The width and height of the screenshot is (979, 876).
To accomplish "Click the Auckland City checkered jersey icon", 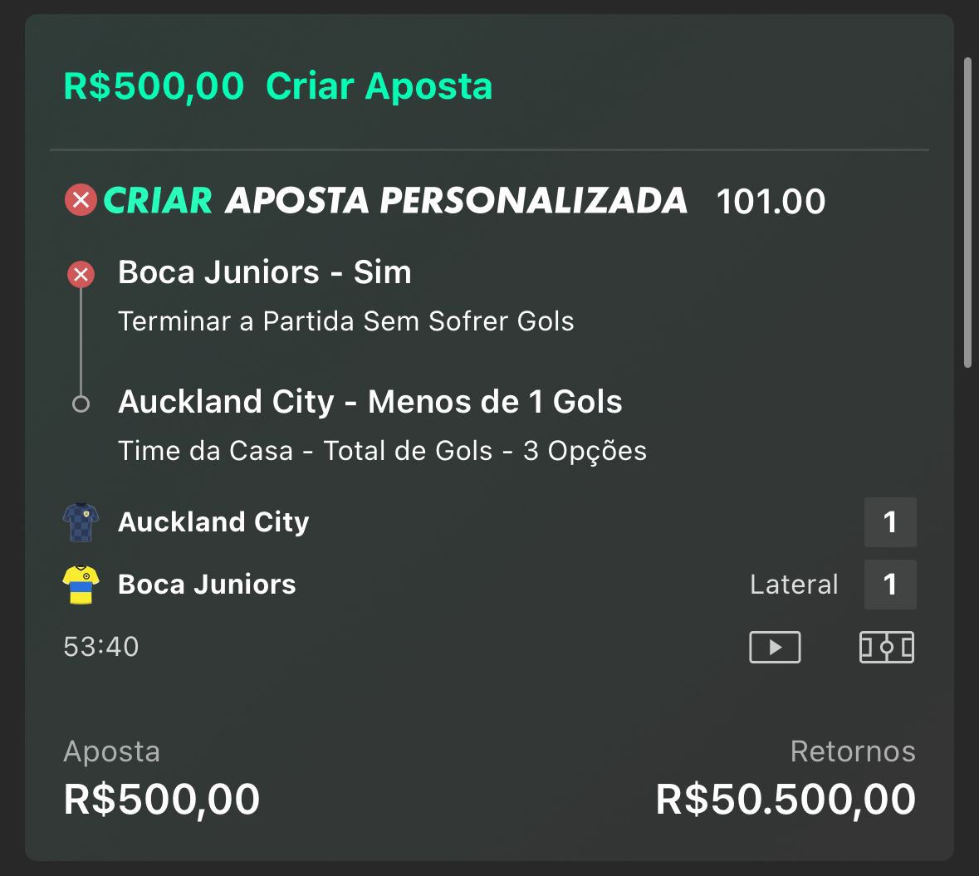I will tap(81, 522).
